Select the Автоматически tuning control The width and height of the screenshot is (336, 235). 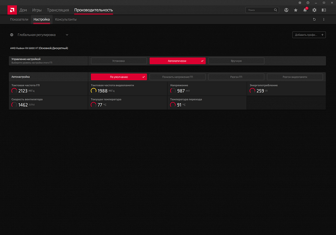point(177,61)
